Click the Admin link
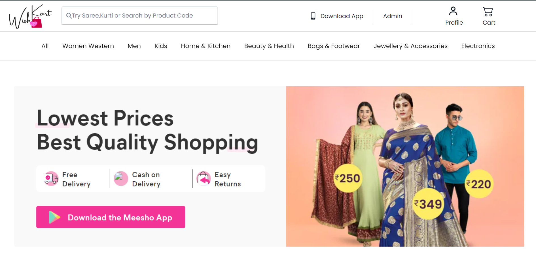Image resolution: width=536 pixels, height=263 pixels. (x=393, y=16)
